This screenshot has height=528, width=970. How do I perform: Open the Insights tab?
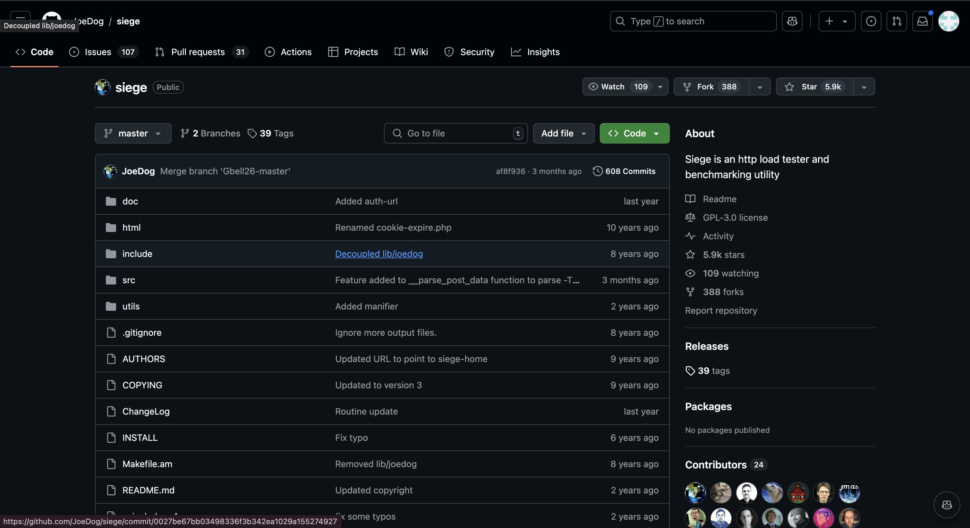click(535, 52)
